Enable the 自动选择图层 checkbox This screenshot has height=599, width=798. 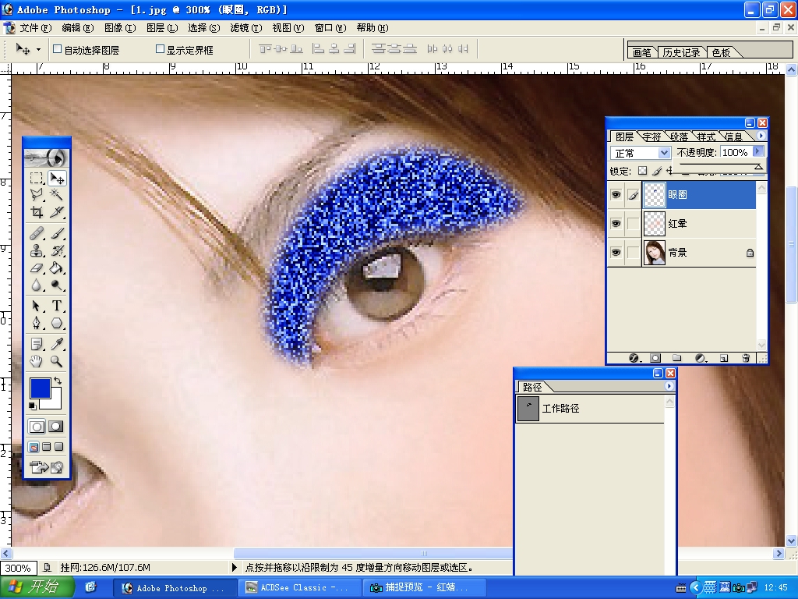[58, 49]
